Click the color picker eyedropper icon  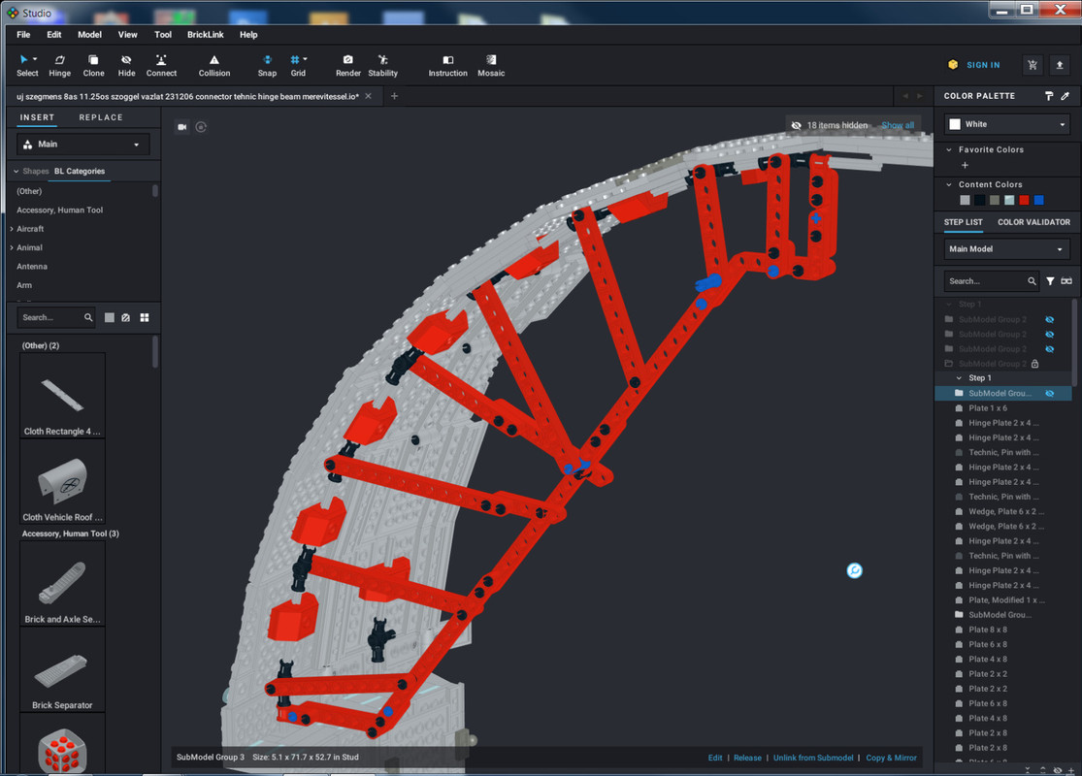point(1065,96)
